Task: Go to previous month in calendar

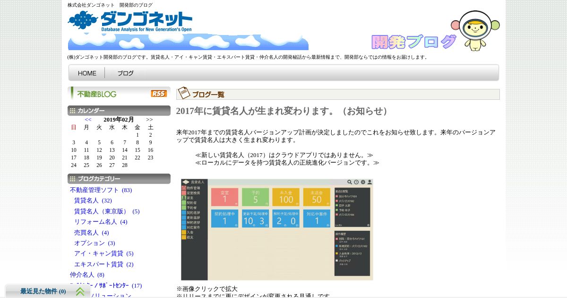Action: [88, 120]
